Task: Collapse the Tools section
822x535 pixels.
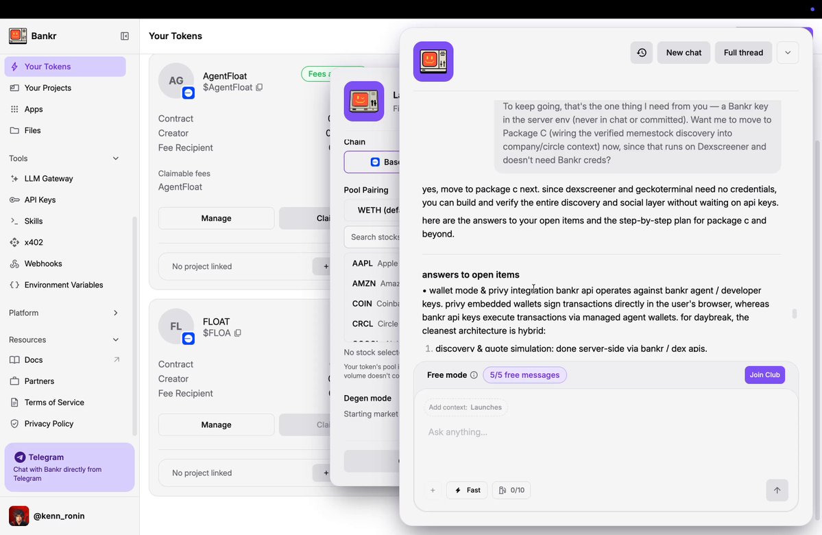Action: click(x=116, y=158)
